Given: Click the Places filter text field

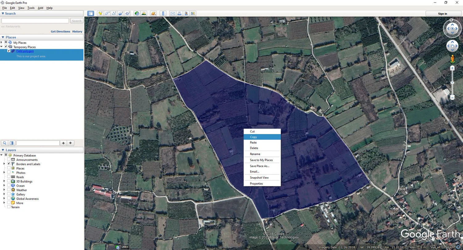Looking at the screenshot, I should pyautogui.click(x=38, y=143).
